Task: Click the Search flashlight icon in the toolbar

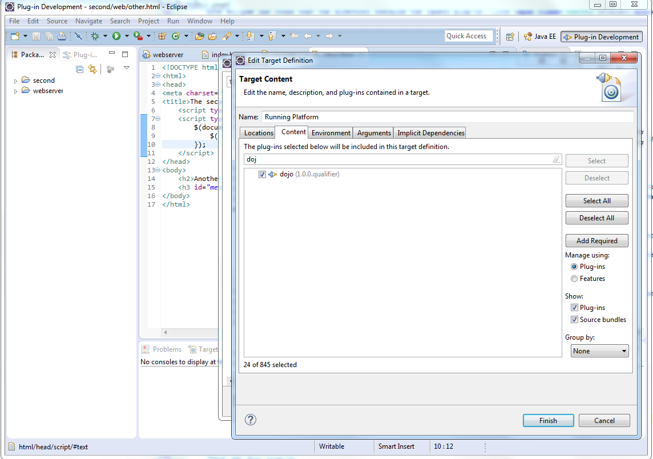Action: [227, 36]
